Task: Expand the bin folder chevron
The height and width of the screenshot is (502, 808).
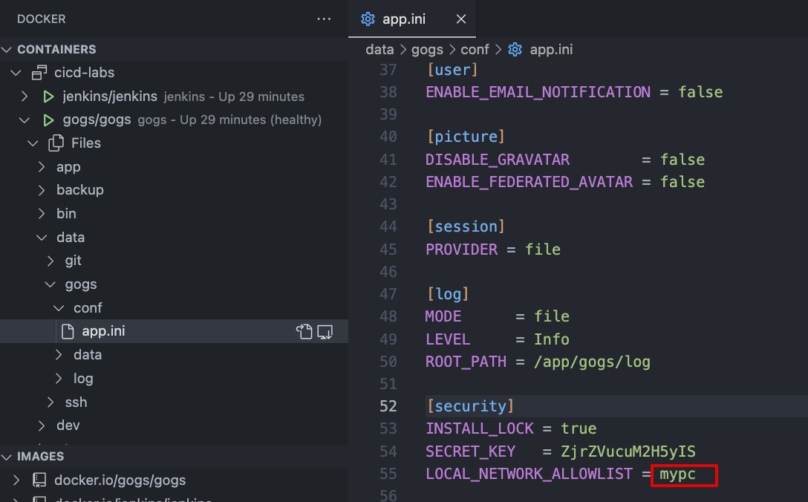Action: coord(42,213)
